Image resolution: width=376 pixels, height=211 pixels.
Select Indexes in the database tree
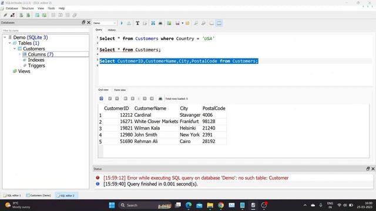[x=36, y=60]
